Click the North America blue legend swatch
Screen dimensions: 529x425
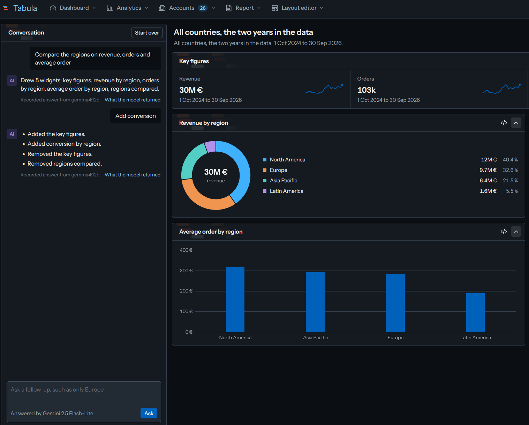pos(265,160)
